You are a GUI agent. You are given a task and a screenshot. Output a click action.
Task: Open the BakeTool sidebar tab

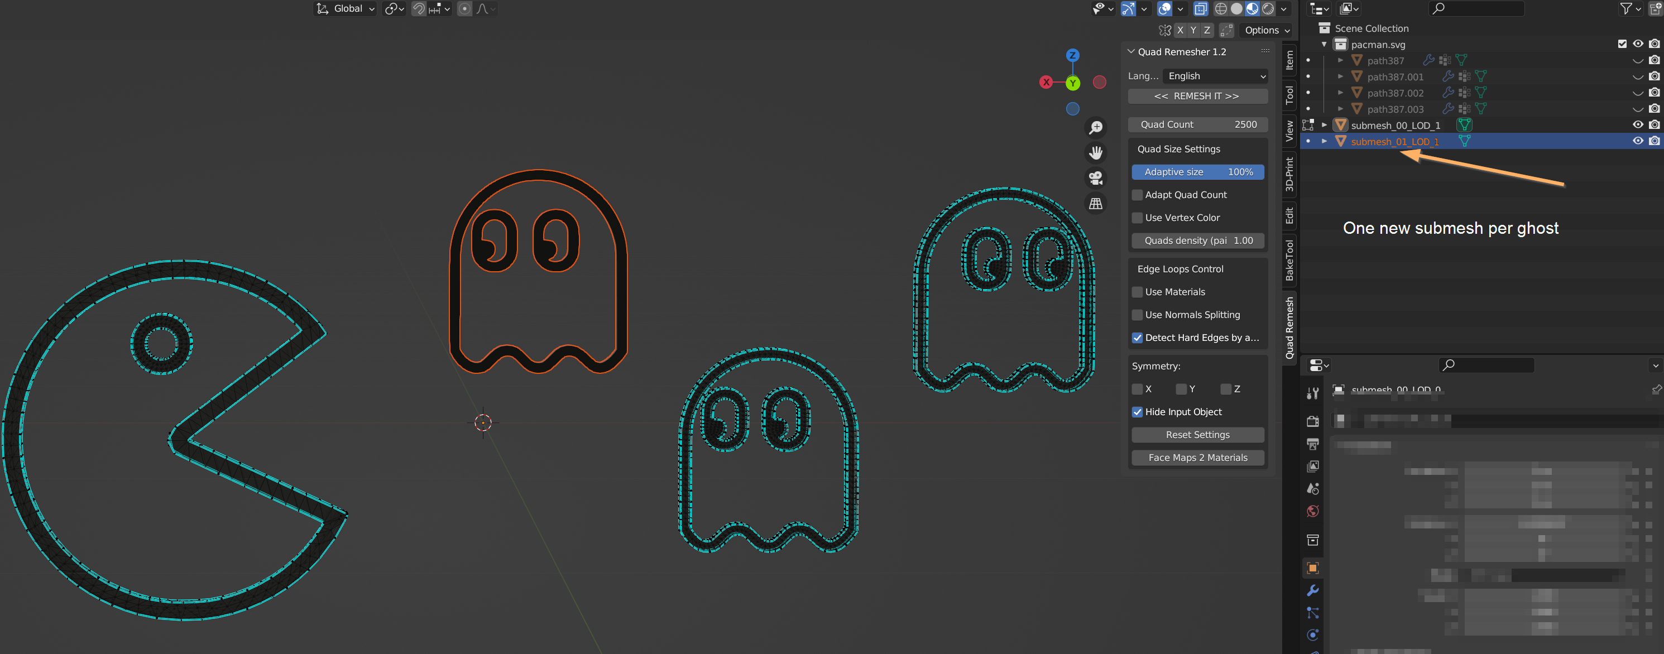click(x=1289, y=260)
